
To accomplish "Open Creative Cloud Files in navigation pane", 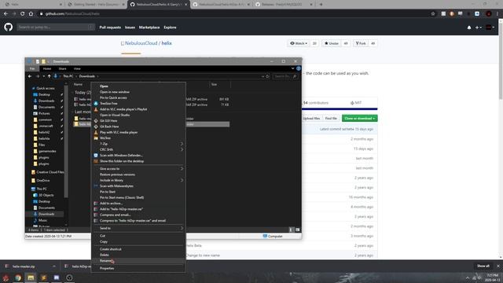I will click(x=47, y=172).
